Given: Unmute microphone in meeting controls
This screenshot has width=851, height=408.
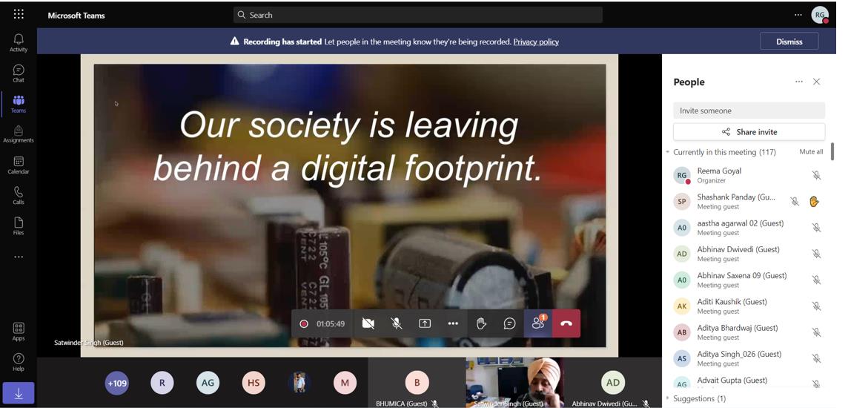Looking at the screenshot, I should click(x=397, y=323).
